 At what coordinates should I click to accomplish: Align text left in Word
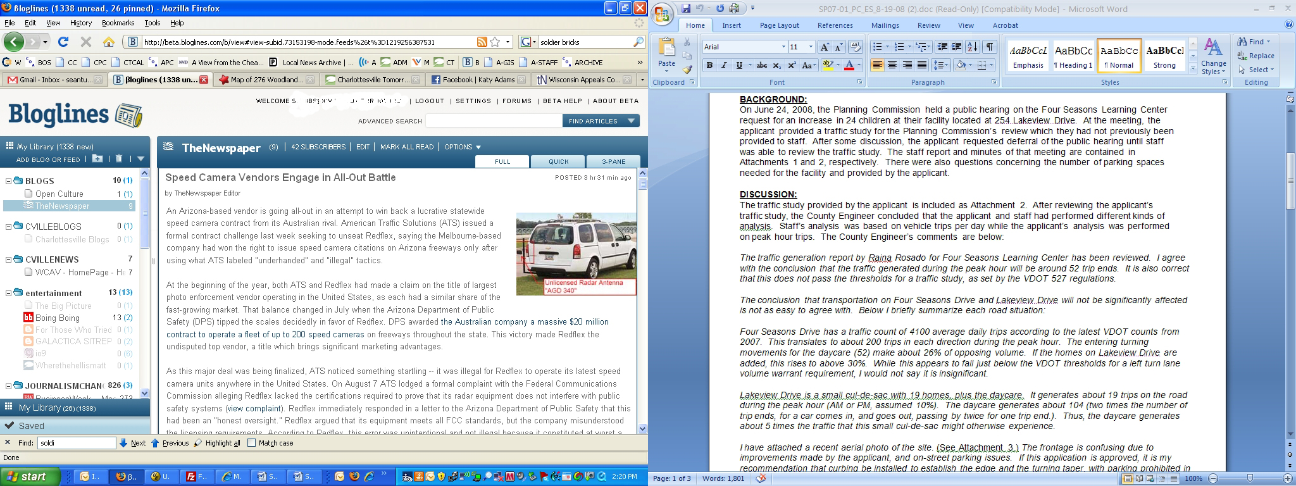[x=877, y=65]
